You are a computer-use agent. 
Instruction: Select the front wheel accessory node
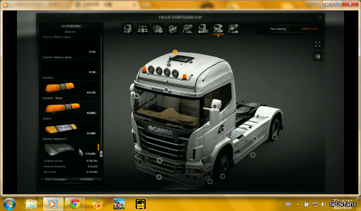tap(222, 176)
